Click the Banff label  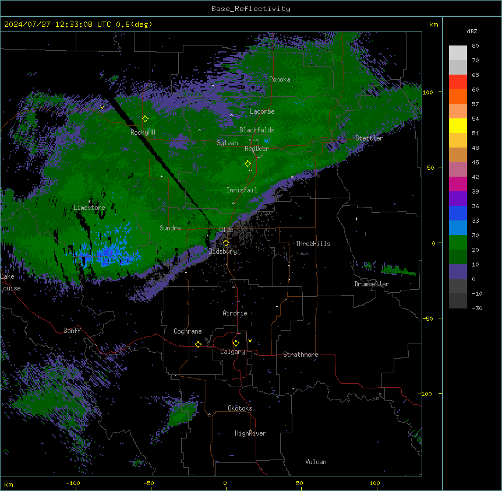click(x=72, y=331)
